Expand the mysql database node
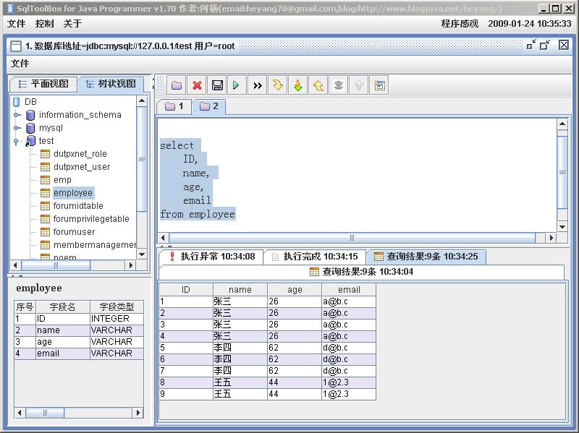The height and width of the screenshot is (433, 579). (17, 128)
